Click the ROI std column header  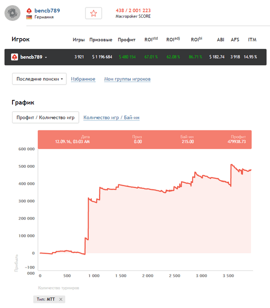tap(151, 39)
